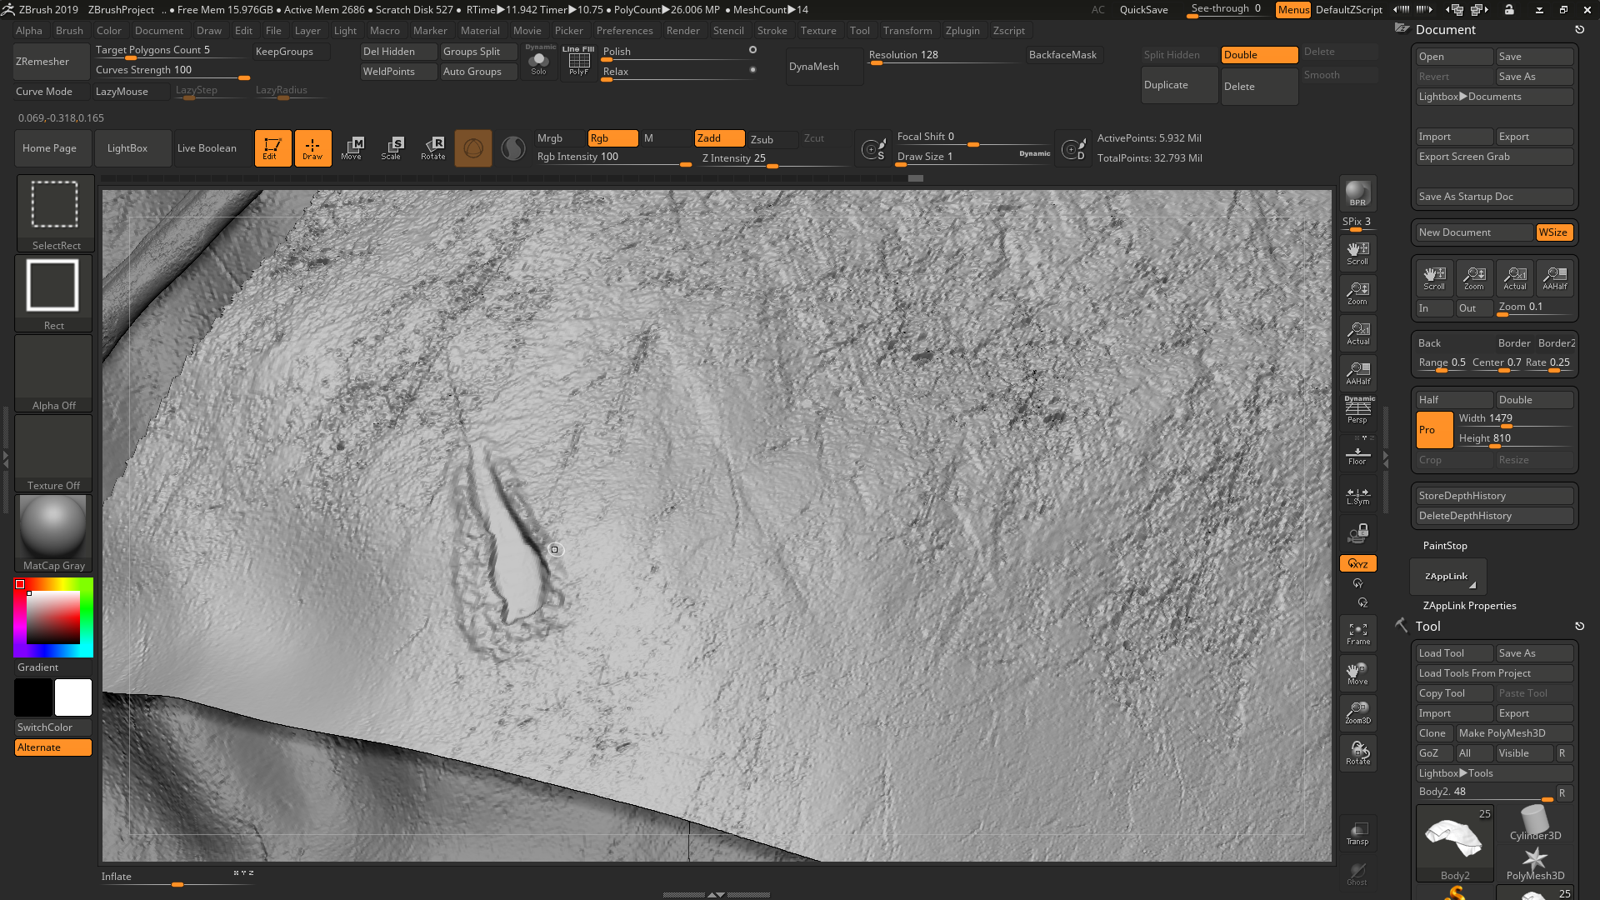Open Alpha Off selector
Viewport: 1600px width, 900px height.
click(53, 373)
